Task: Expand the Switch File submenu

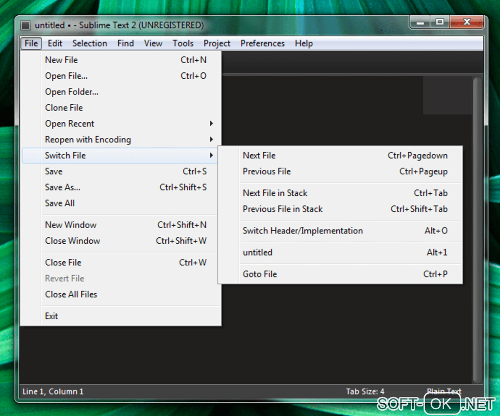Action: tap(120, 155)
